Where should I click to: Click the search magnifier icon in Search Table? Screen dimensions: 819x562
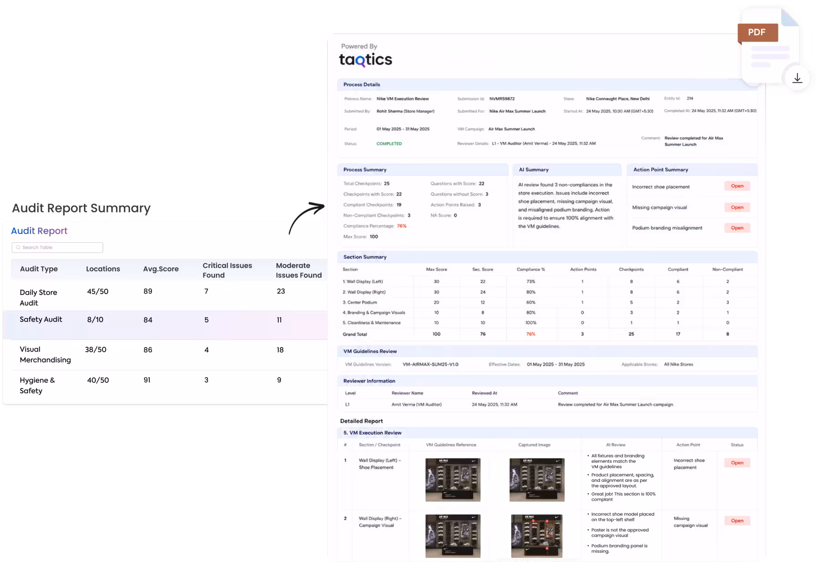pyautogui.click(x=18, y=247)
